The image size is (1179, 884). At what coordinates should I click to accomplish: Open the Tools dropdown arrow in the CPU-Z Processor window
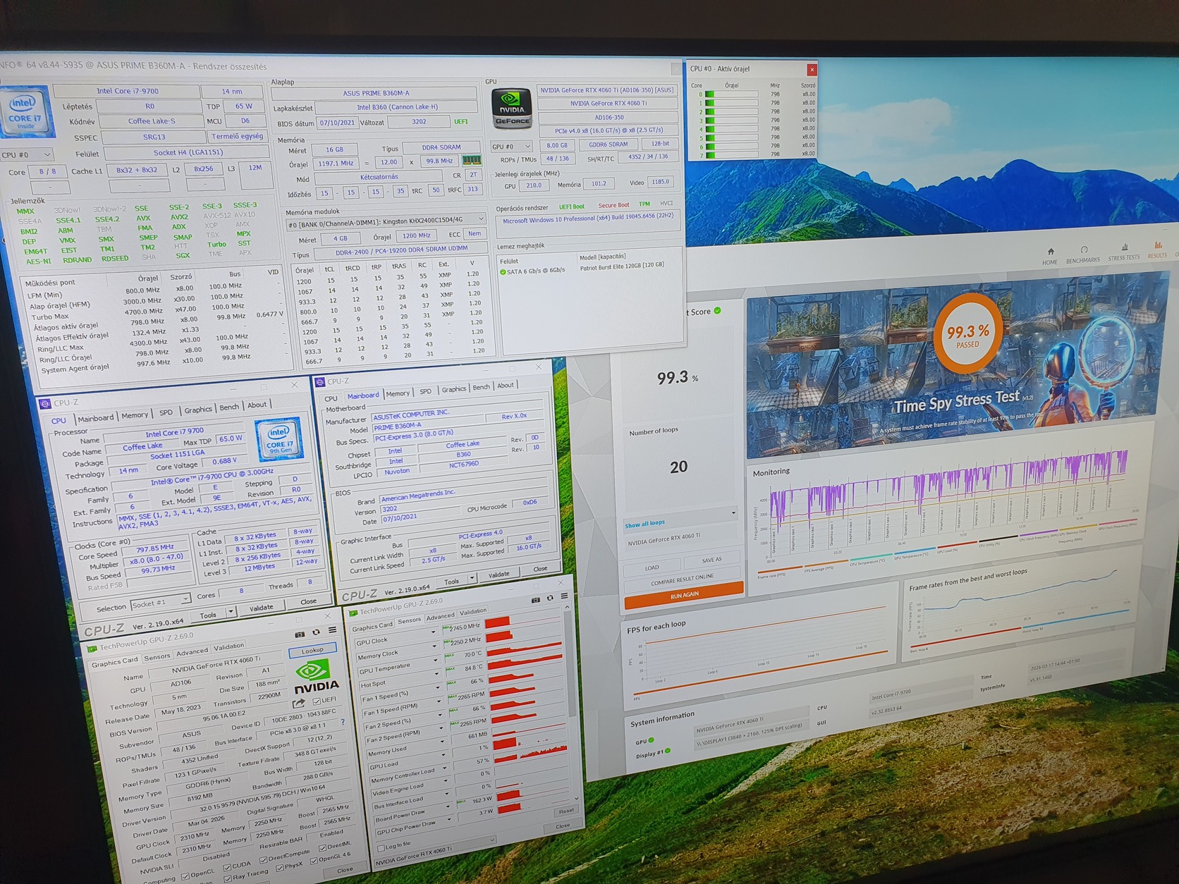[230, 613]
